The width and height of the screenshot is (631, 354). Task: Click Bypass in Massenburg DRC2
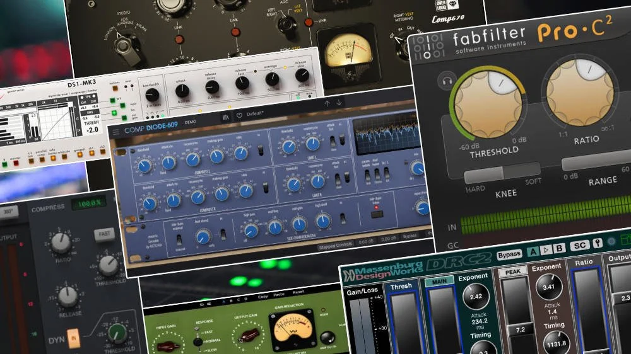509,254
